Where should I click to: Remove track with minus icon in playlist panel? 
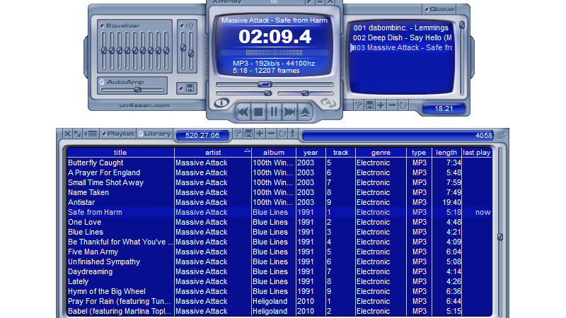tap(393, 105)
